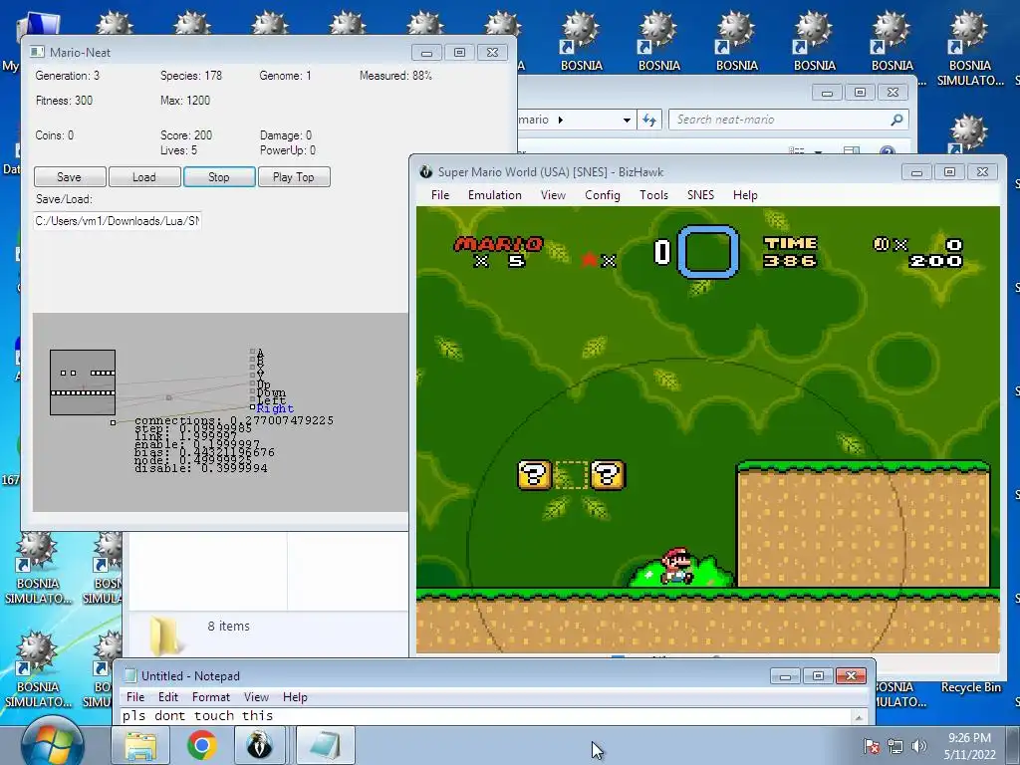The image size is (1020, 765).
Task: Open Notepad's View menu
Action: pos(256,696)
